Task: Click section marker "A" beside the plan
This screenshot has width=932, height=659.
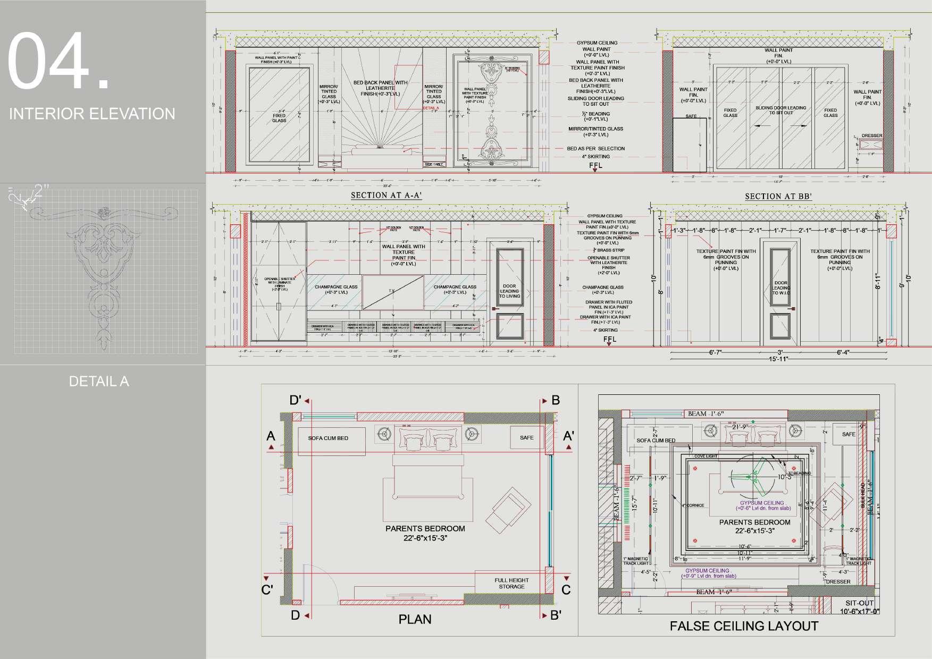Action: pyautogui.click(x=271, y=437)
